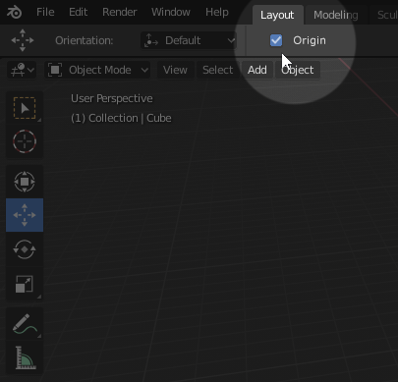Open the View menu in viewport header

click(x=175, y=70)
